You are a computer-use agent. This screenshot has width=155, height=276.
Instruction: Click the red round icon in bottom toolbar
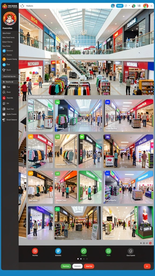click(35, 251)
